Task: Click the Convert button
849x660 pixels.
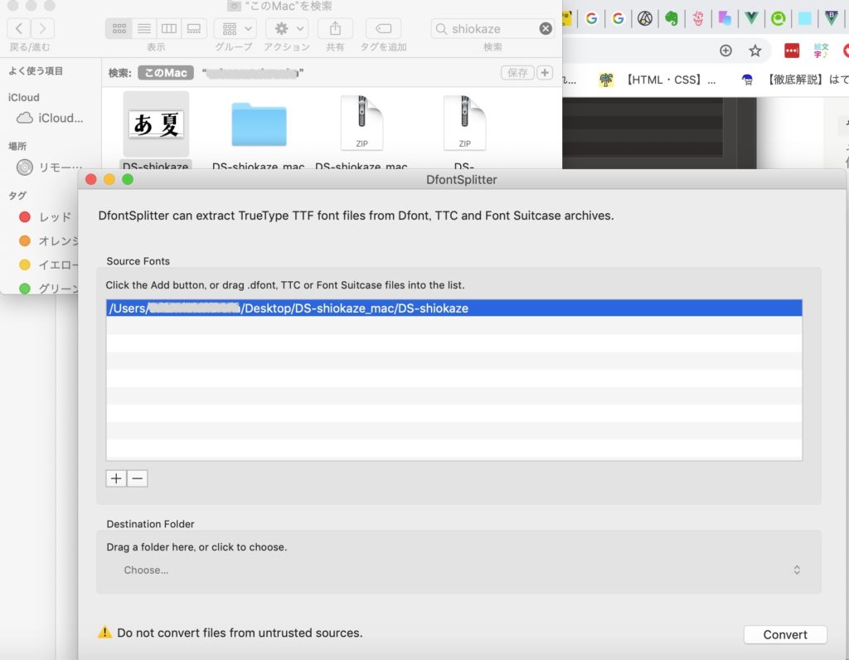Action: (785, 634)
